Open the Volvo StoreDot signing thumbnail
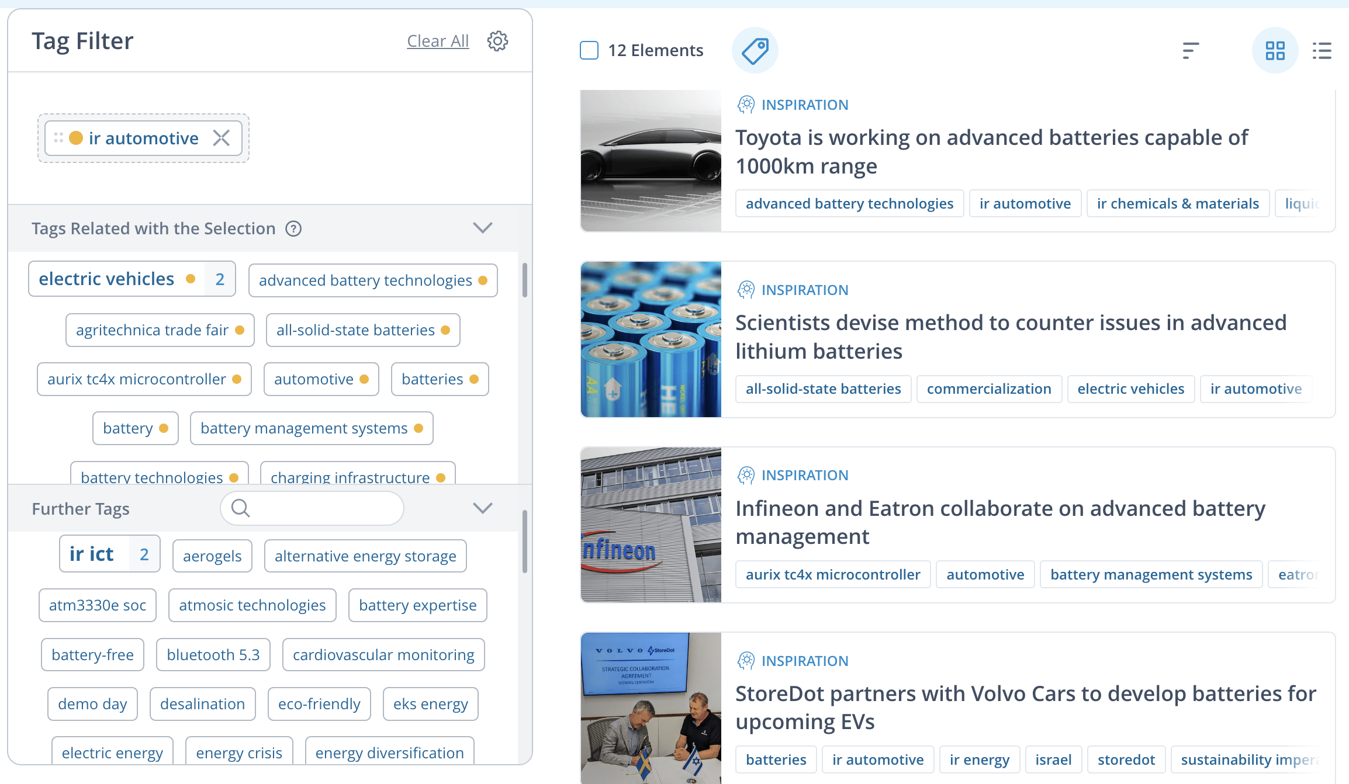Image resolution: width=1349 pixels, height=784 pixels. [651, 708]
